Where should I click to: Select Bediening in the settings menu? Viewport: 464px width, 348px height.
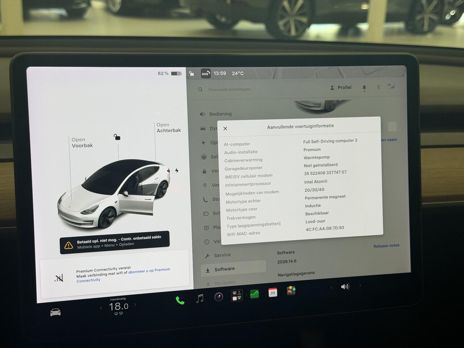(216, 114)
